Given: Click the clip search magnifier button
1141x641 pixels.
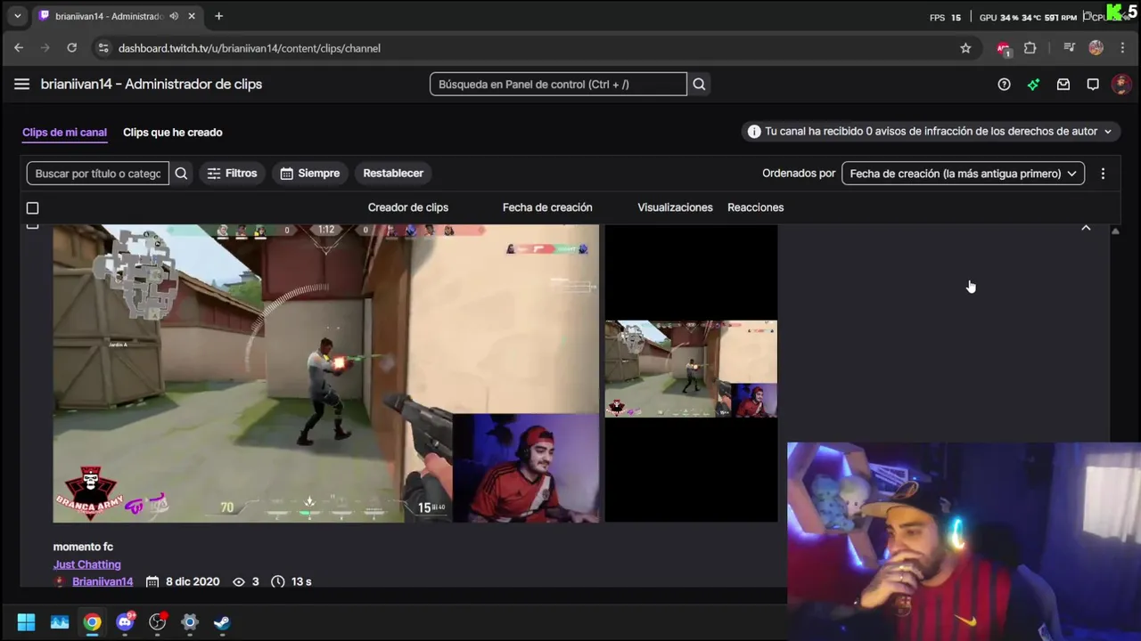Looking at the screenshot, I should pos(181,174).
